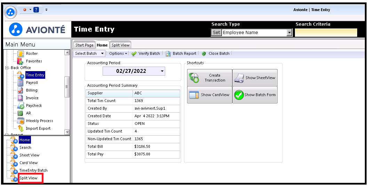The width and height of the screenshot is (369, 187).
Task: Click icon next to Sheet View item
Action: click(x=14, y=155)
